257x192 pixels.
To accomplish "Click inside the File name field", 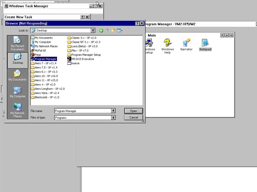I will (x=83, y=111).
